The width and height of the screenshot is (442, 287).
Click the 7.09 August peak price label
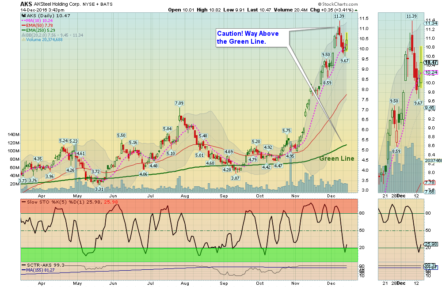tap(179, 103)
